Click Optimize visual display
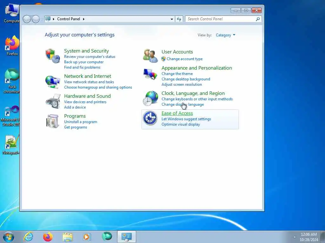The width and height of the screenshot is (325, 243). [181, 124]
